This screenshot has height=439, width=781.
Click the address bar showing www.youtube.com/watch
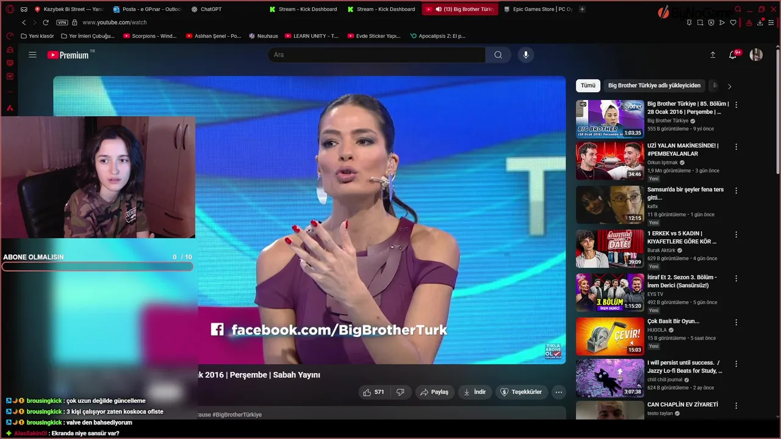114,23
